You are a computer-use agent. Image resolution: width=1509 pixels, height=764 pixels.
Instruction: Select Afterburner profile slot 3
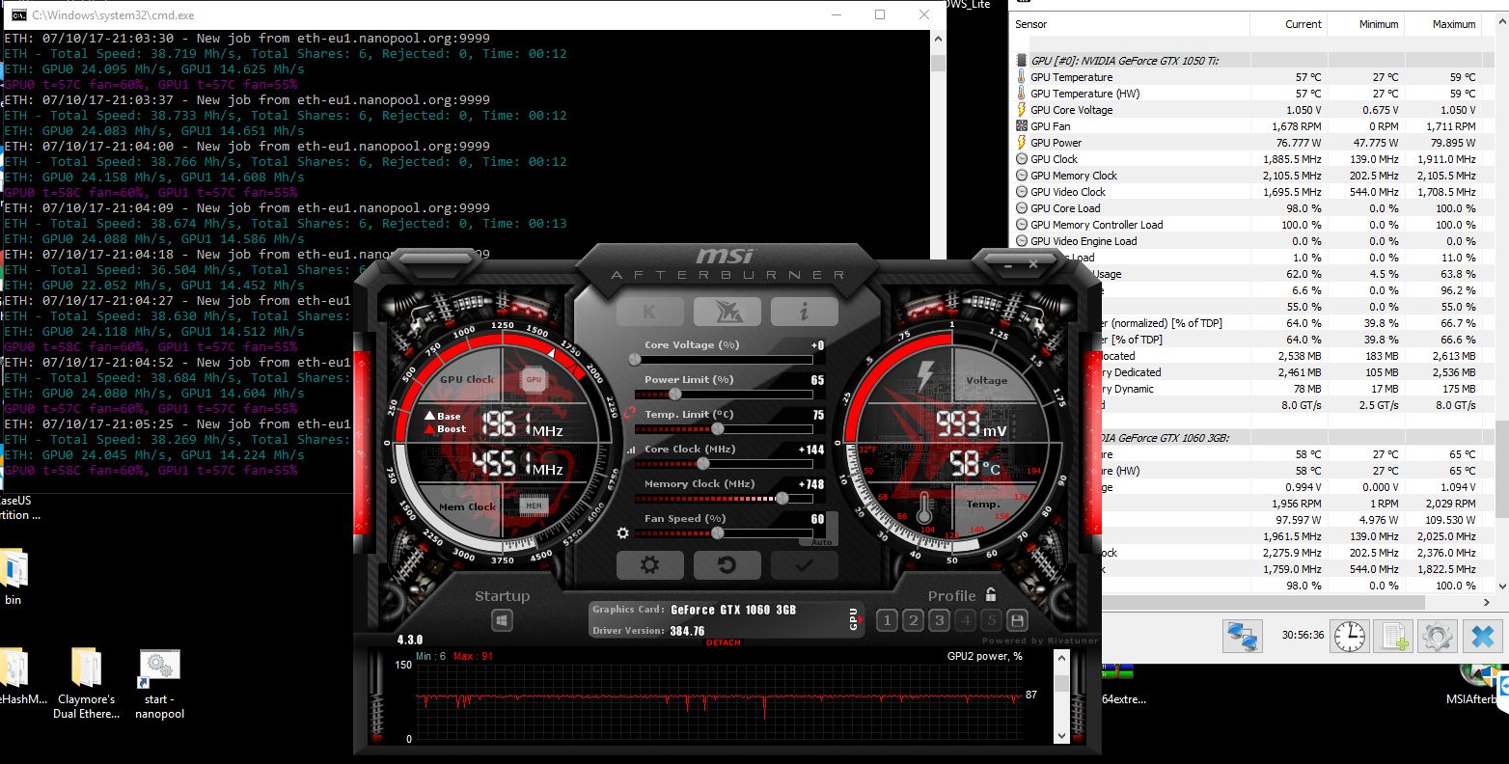pyautogui.click(x=939, y=620)
